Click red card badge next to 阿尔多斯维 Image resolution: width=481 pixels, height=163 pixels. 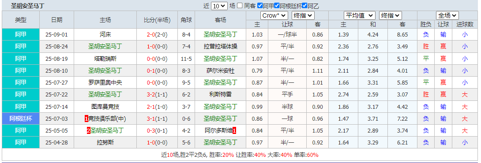tap(234, 131)
